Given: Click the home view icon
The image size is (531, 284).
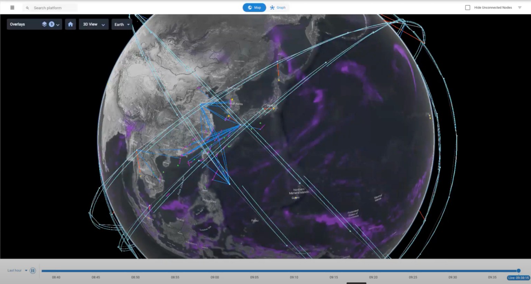Looking at the screenshot, I should click(71, 24).
